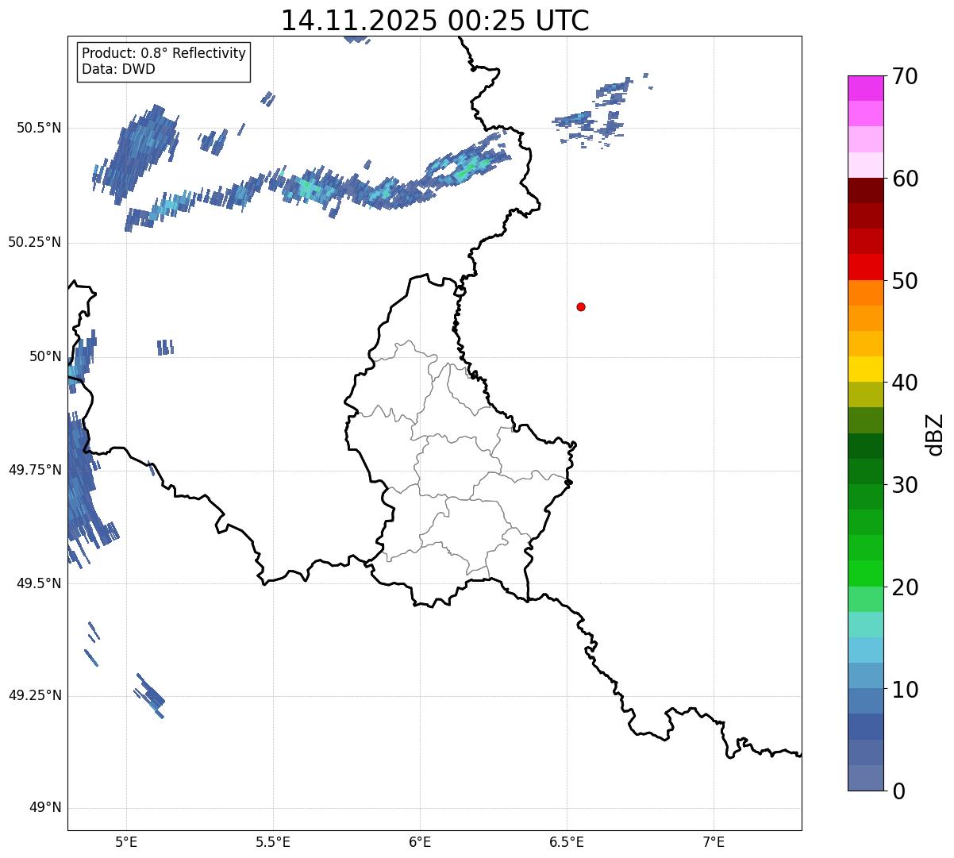Click the 'Data: DWD' label
Screen dimensions: 954x858
click(x=118, y=69)
